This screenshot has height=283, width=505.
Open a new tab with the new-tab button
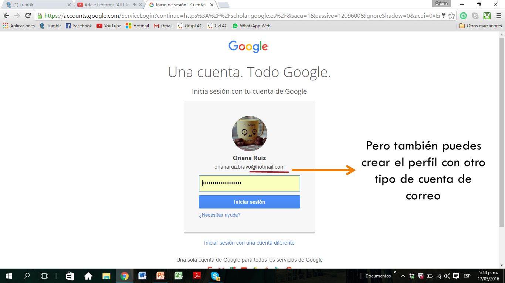[224, 5]
